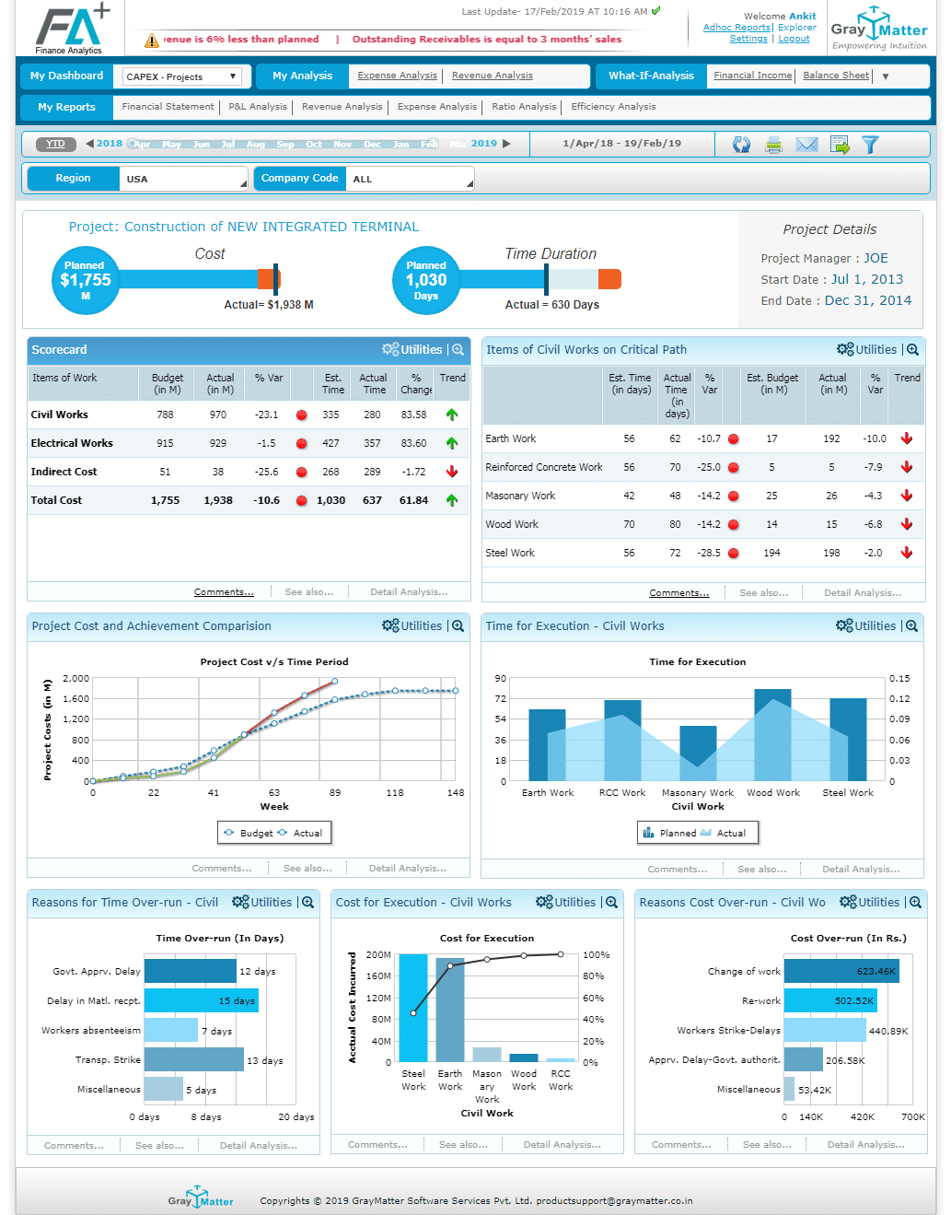Click the GrayMatter logo at top right

coord(879,29)
